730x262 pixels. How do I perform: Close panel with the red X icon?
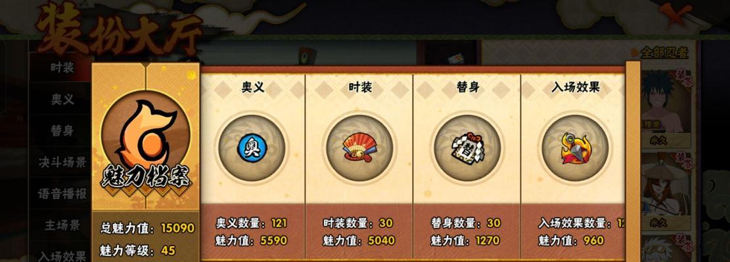(678, 14)
